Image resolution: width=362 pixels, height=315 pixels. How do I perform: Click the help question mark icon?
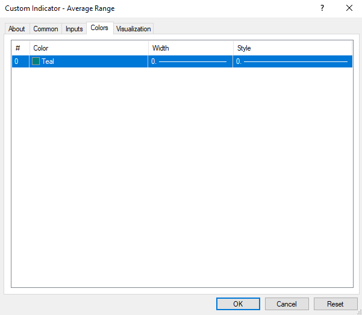coord(322,8)
